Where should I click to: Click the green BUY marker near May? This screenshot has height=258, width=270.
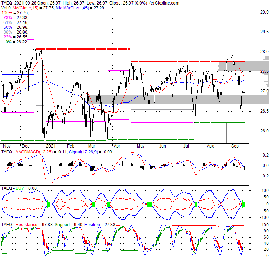(149, 204)
